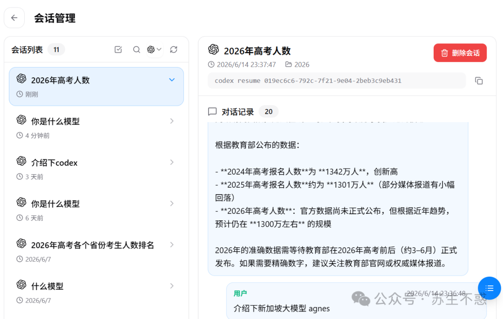
Task: Click the 对话记录 section label
Action: pos(238,112)
